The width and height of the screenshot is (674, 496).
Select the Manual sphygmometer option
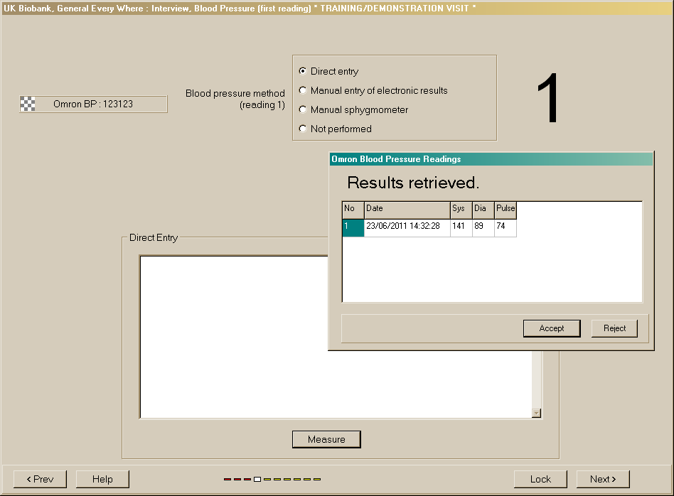(303, 109)
